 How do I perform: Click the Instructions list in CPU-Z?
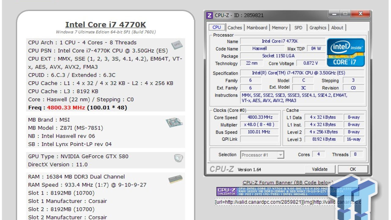tap(302, 98)
